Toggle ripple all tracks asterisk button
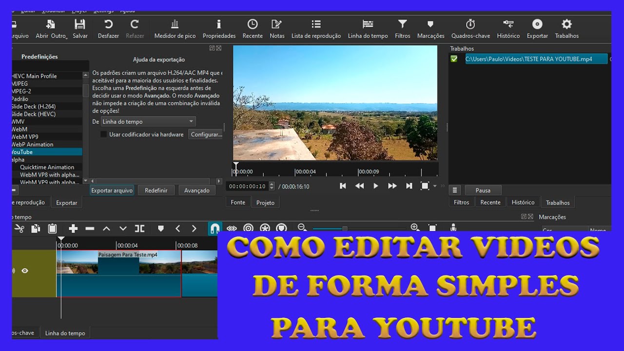 point(265,228)
